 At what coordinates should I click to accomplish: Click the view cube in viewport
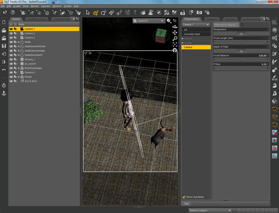pyautogui.click(x=160, y=34)
